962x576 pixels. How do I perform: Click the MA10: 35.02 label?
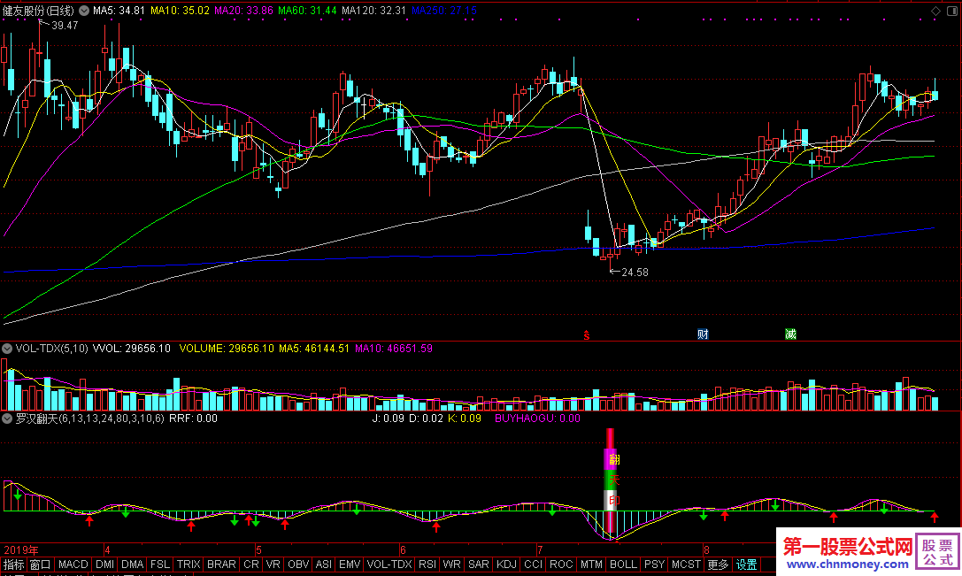click(180, 11)
